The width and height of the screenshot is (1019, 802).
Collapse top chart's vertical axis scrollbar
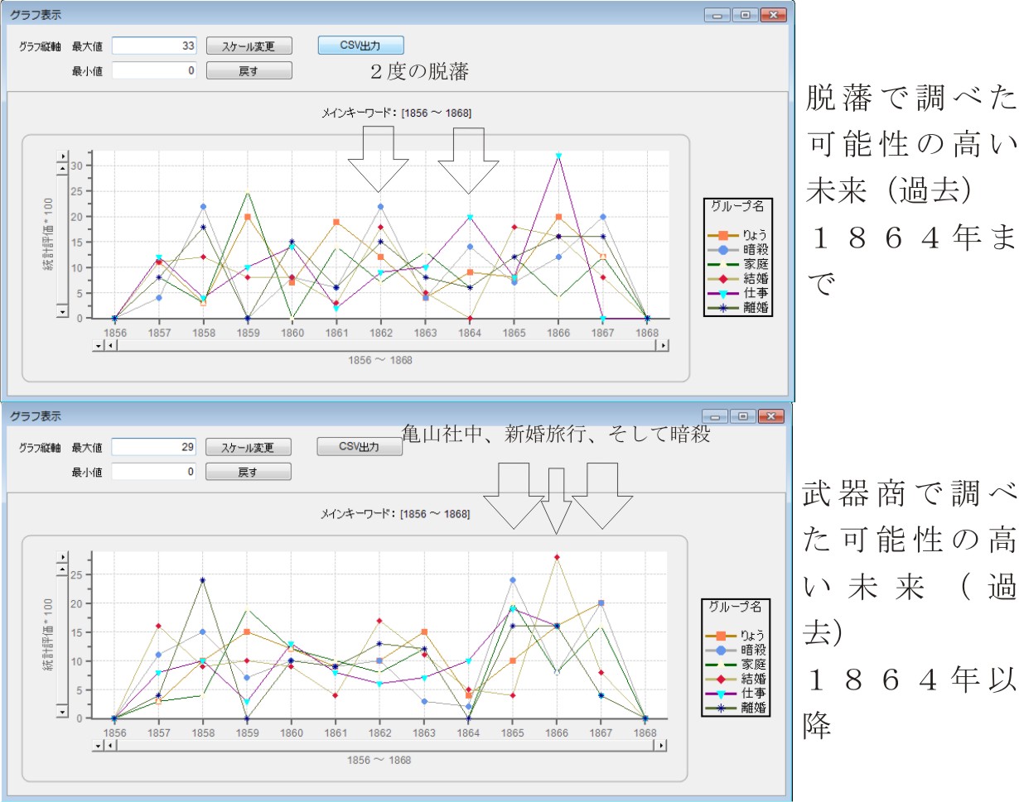click(x=62, y=156)
